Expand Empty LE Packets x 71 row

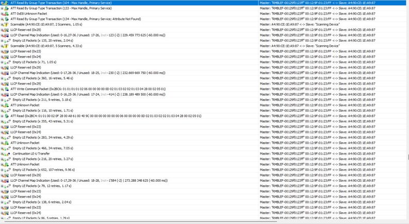tap(2, 62)
